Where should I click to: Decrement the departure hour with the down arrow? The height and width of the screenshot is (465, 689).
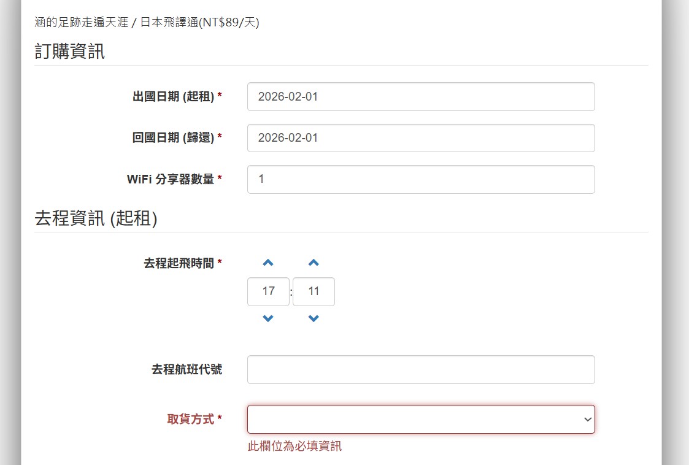[x=268, y=318]
